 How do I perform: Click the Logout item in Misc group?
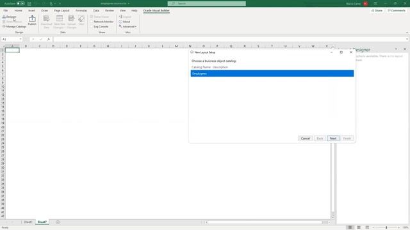125,17
